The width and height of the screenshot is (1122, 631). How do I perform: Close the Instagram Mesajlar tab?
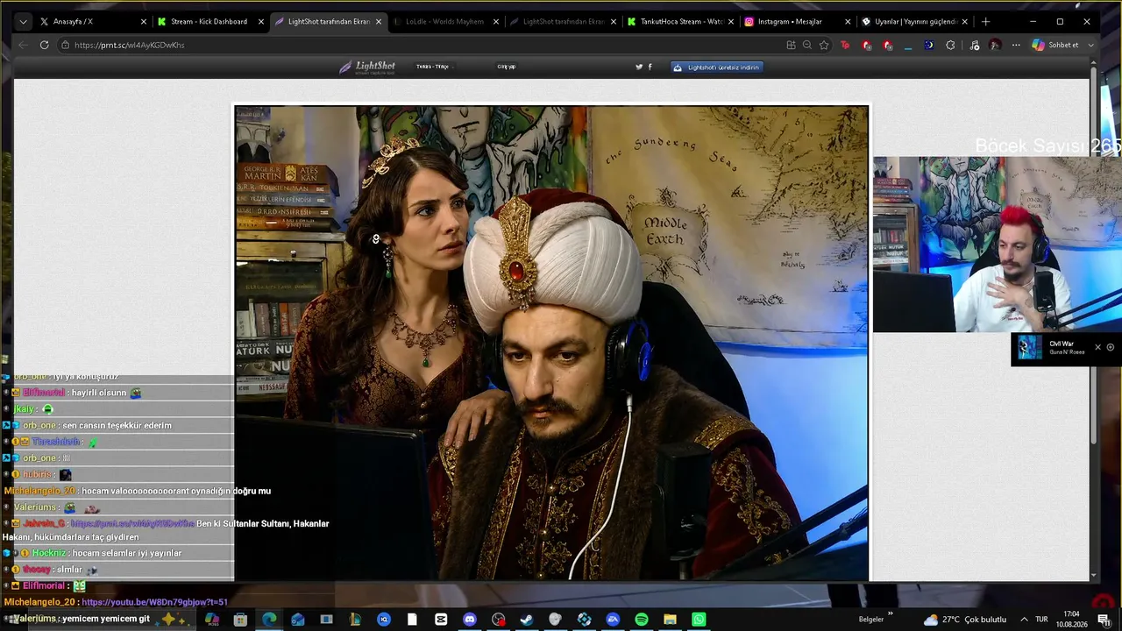tap(849, 22)
